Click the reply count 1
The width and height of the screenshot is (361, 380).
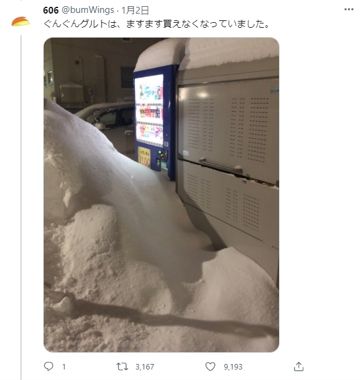click(63, 366)
